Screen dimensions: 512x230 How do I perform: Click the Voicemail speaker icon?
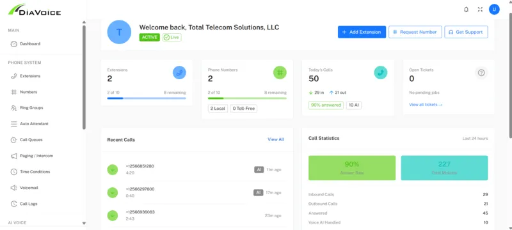pyautogui.click(x=13, y=188)
